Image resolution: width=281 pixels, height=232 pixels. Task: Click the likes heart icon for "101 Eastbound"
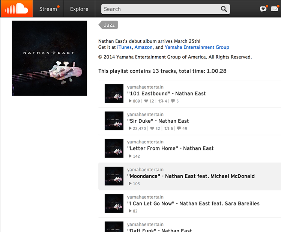(146, 101)
